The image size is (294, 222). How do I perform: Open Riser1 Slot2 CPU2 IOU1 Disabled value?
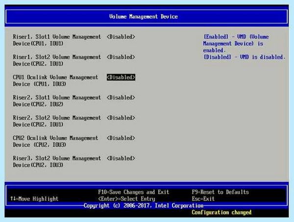point(121,57)
